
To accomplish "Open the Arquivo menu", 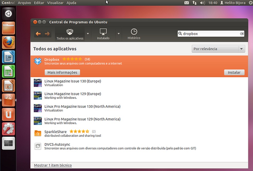I will (x=24, y=3).
